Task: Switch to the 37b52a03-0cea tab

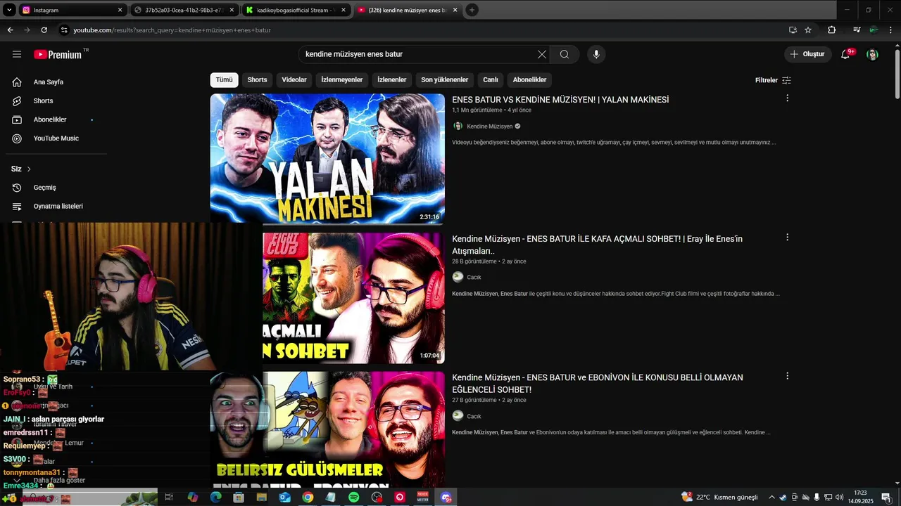Action: tap(183, 10)
